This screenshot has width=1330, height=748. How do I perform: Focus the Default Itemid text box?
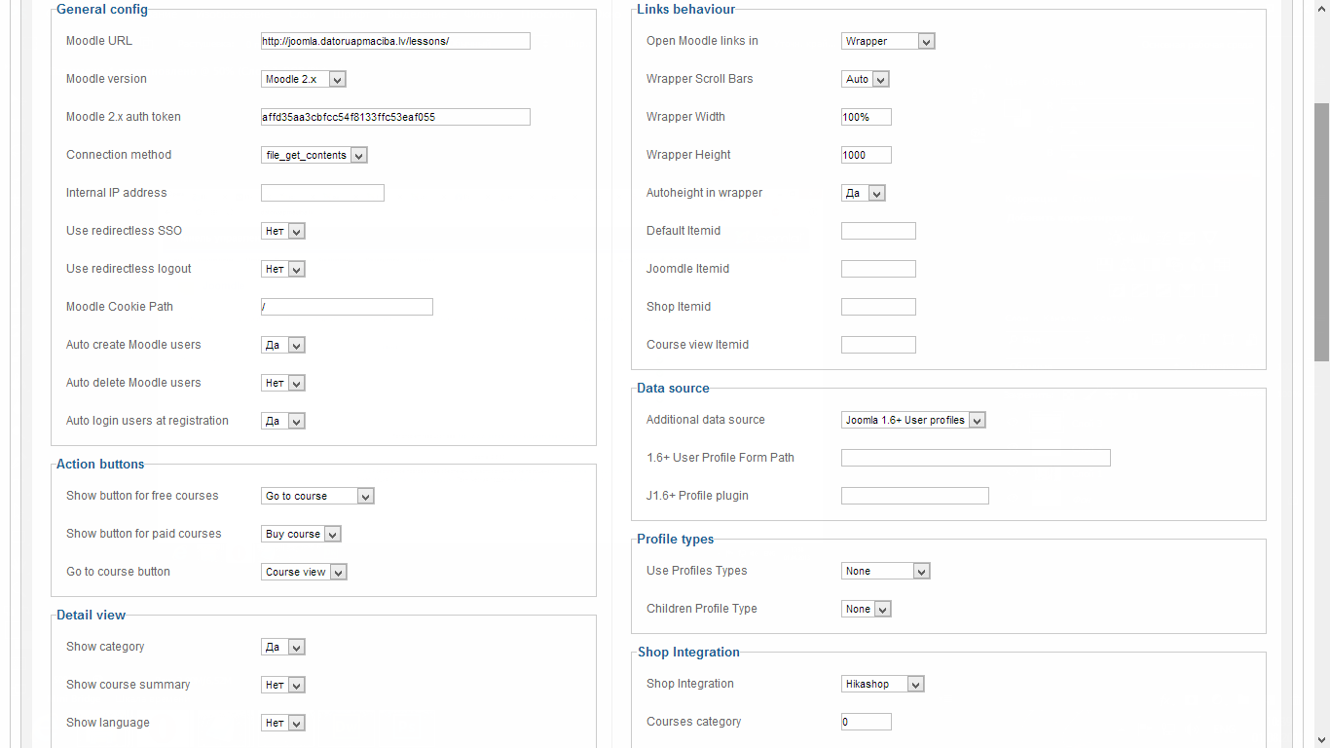877,231
